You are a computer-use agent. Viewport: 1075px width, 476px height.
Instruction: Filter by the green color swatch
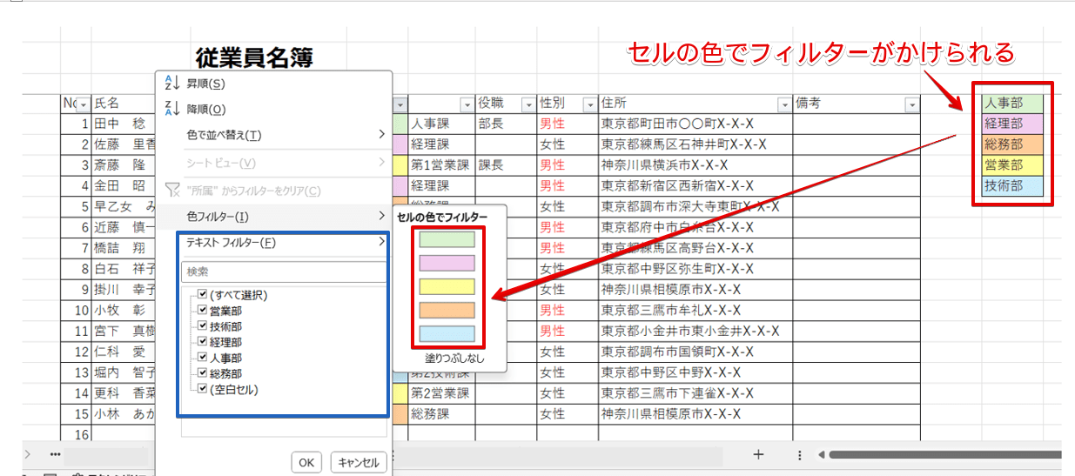click(x=447, y=239)
